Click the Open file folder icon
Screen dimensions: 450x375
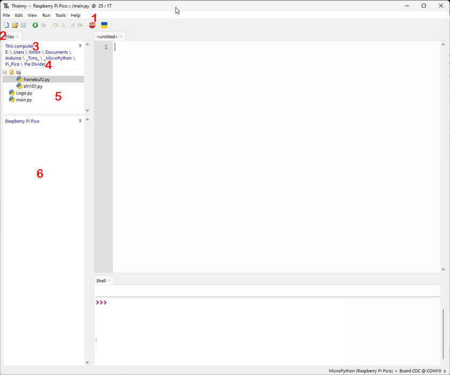(15, 25)
